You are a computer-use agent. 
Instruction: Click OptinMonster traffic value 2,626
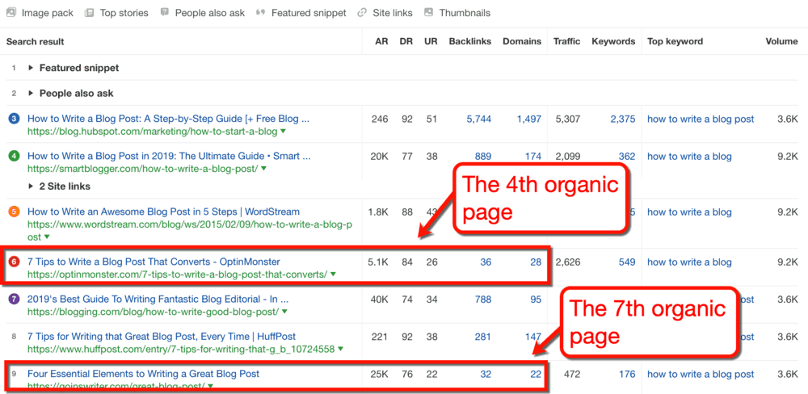pos(567,262)
